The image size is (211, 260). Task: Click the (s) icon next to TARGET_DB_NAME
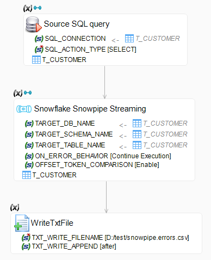point(29,123)
